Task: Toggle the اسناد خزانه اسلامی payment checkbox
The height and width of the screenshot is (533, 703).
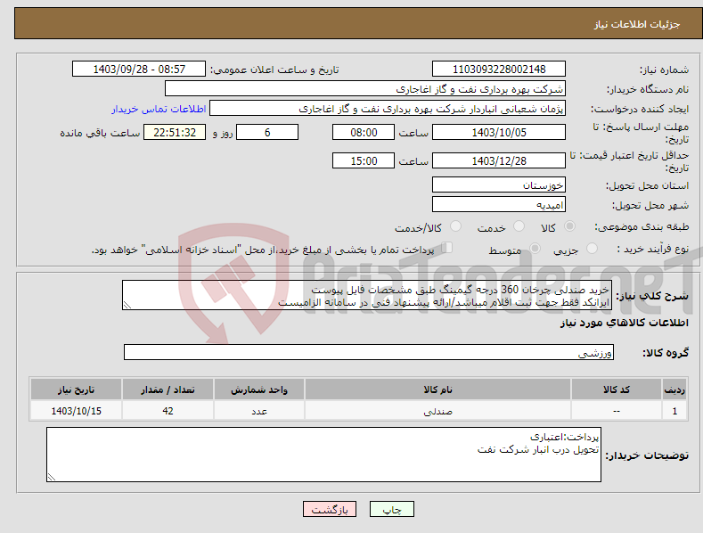Action: [447, 248]
